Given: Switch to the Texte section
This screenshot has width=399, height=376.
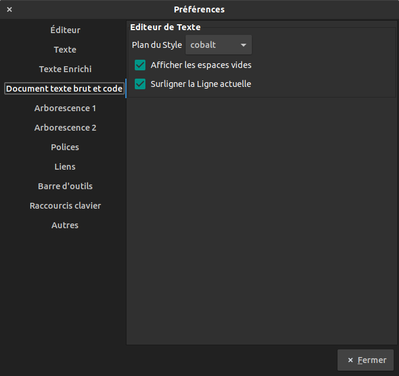Looking at the screenshot, I should pos(65,50).
